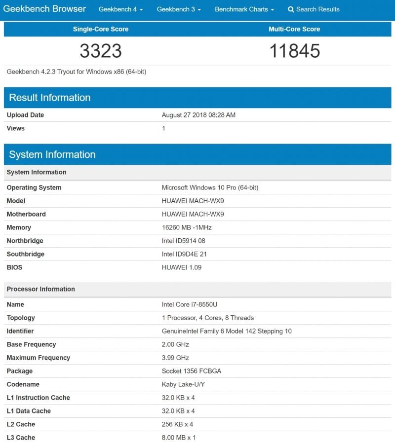
Task: Click the Base Frequency label
Action: pos(32,344)
